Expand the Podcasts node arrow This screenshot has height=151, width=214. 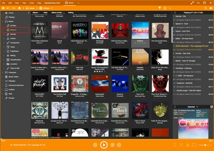pyautogui.click(x=2, y=72)
